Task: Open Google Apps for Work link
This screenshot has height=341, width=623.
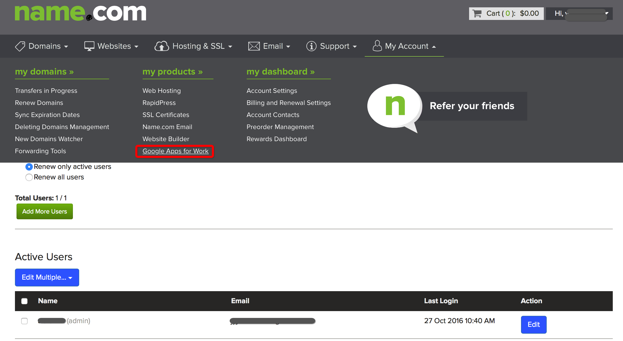Action: (175, 151)
